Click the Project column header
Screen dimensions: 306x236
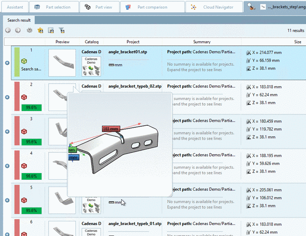click(x=133, y=42)
